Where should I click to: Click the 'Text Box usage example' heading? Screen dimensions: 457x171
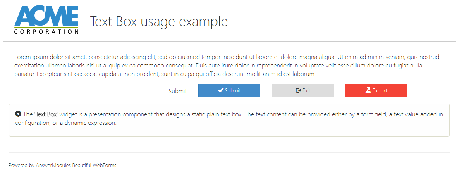point(159,21)
